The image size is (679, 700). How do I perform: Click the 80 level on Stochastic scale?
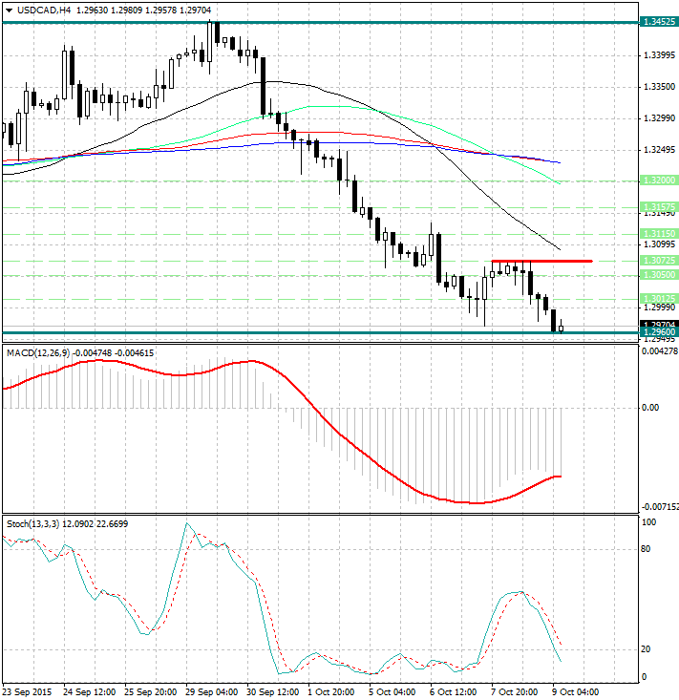647,549
